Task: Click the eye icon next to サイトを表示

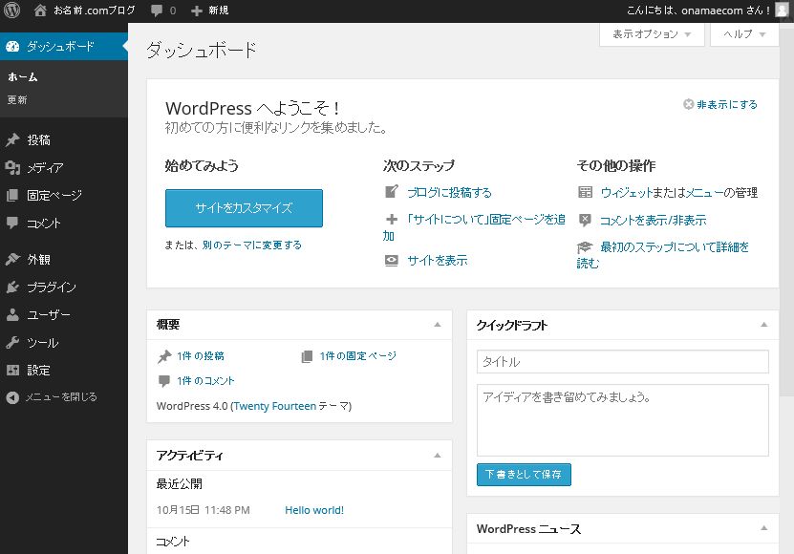Action: (392, 261)
